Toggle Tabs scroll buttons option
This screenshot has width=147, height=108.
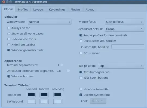81,78
